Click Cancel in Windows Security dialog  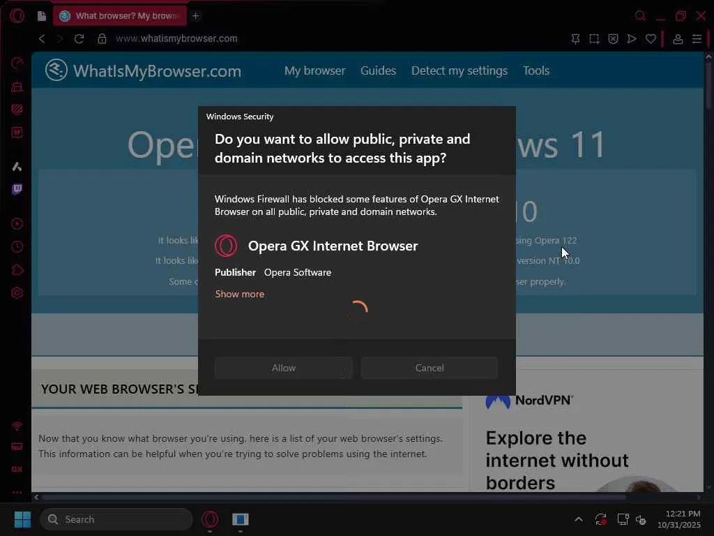point(430,368)
